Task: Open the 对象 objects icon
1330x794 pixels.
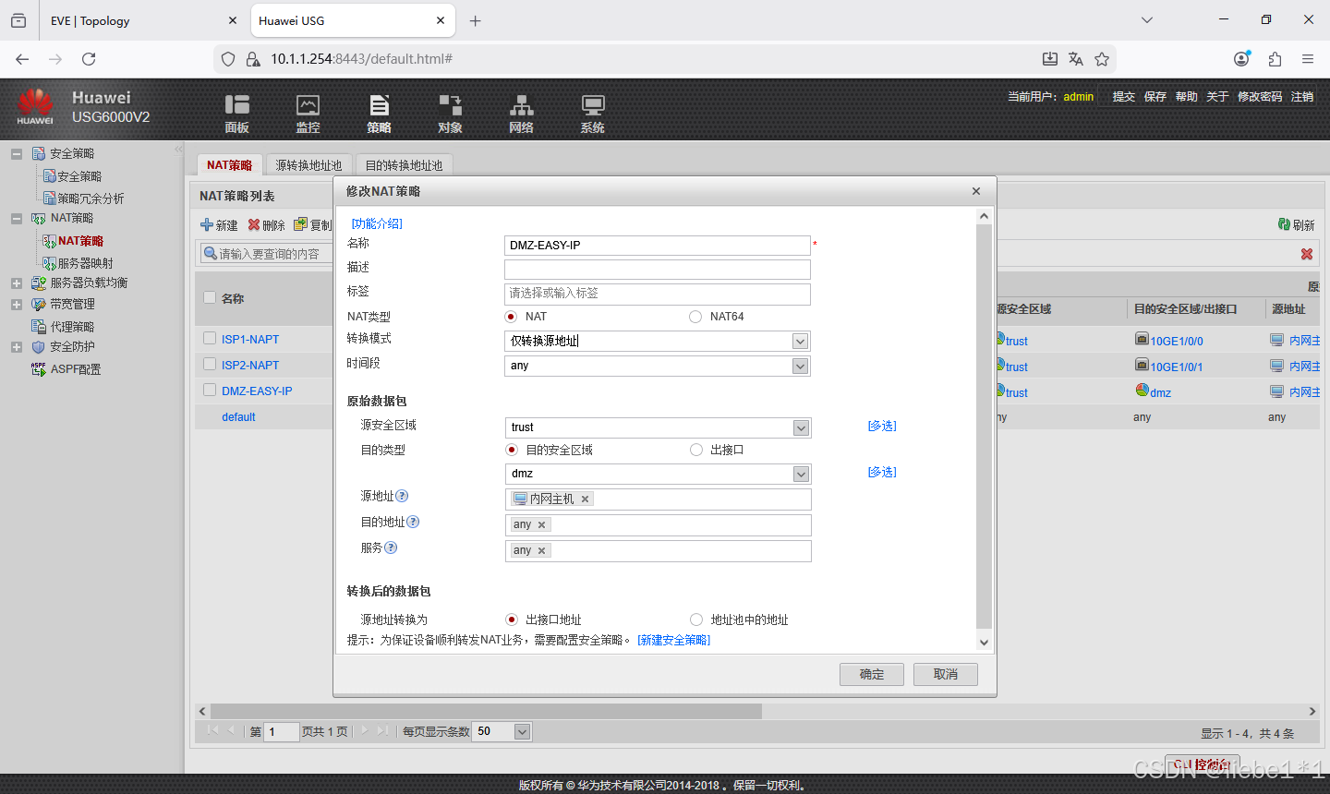Action: point(450,113)
